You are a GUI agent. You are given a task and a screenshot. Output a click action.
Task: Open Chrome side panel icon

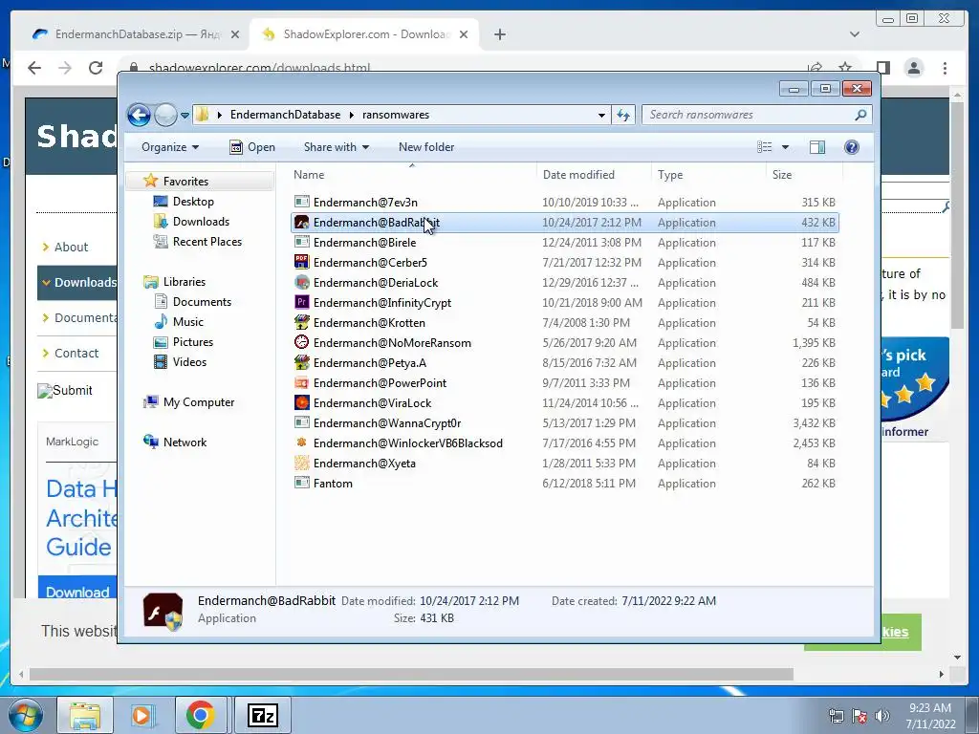point(882,68)
